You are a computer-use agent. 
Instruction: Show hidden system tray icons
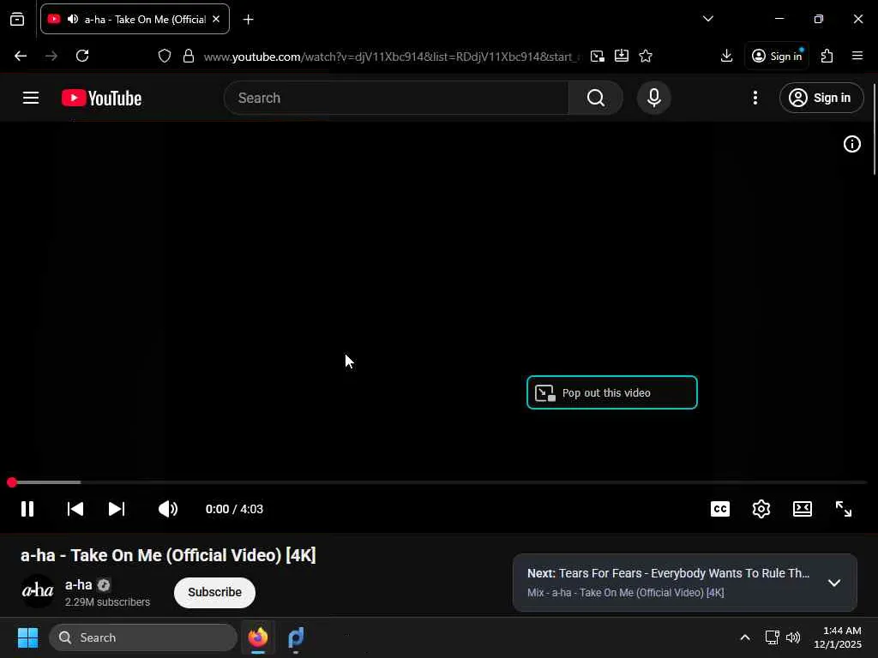(745, 637)
